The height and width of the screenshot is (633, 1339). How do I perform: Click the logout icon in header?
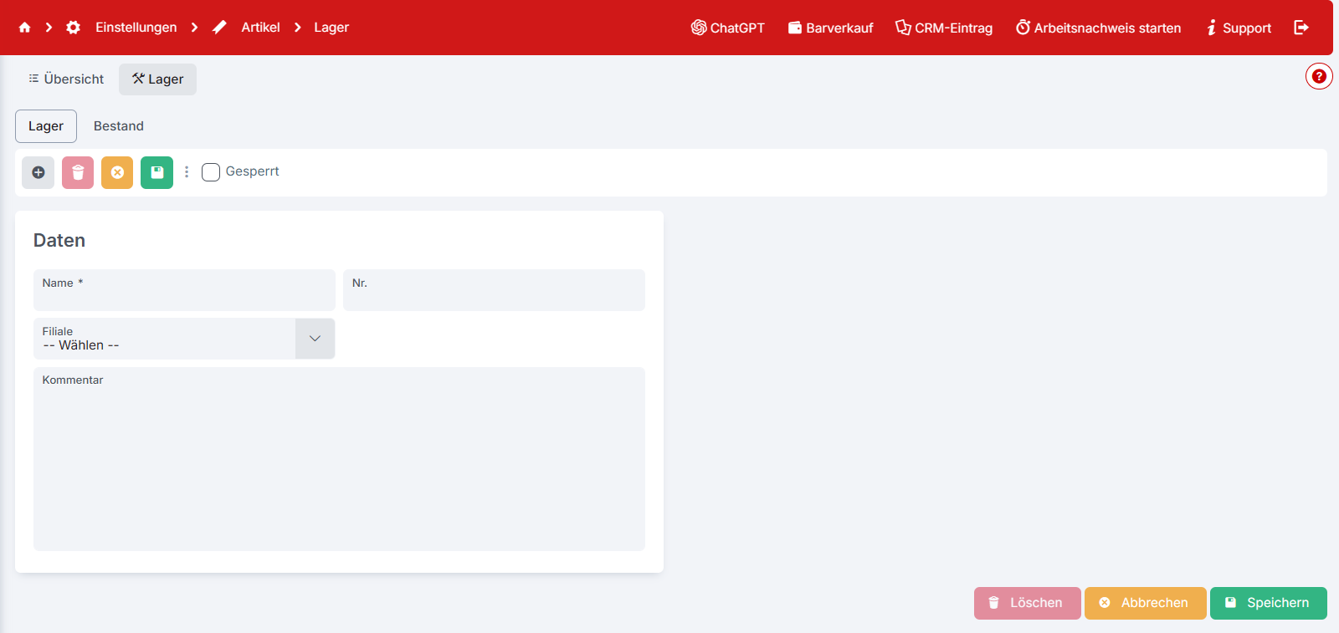click(x=1301, y=28)
